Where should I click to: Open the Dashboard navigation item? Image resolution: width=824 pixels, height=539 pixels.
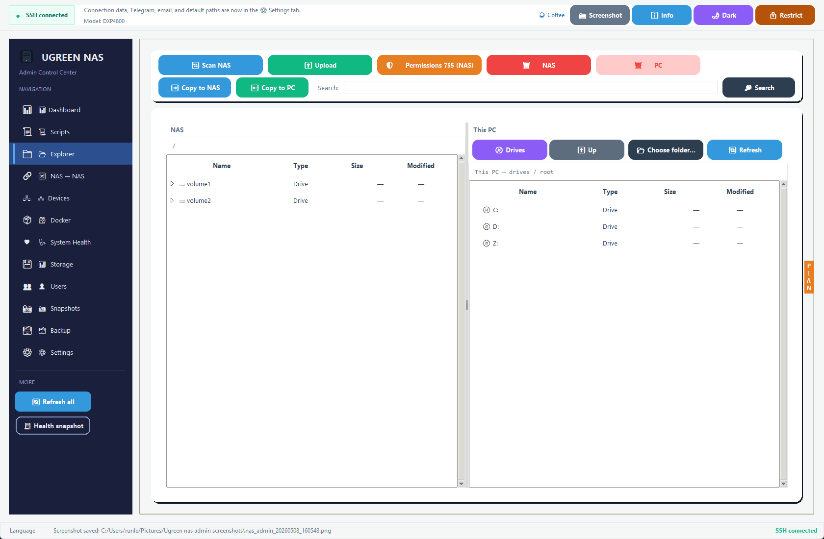click(x=71, y=110)
